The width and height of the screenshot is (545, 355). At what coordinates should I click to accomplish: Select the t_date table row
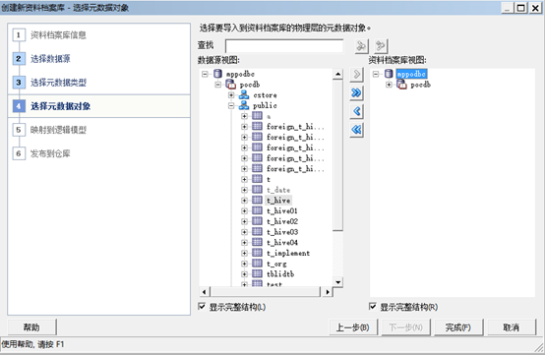[x=278, y=190]
